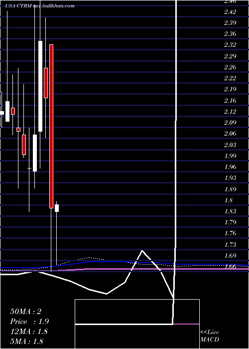249x349 pixels.
Task: Click the 1.73 price level label
Action: (x=230, y=245)
